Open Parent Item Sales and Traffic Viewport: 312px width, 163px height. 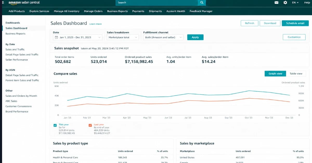(22, 80)
